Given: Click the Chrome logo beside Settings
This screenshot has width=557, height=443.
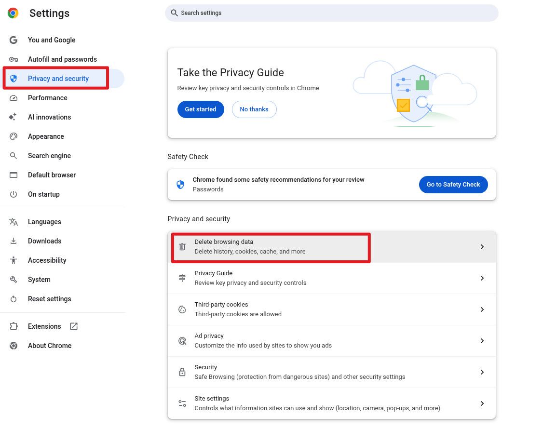Looking at the screenshot, I should point(13,13).
